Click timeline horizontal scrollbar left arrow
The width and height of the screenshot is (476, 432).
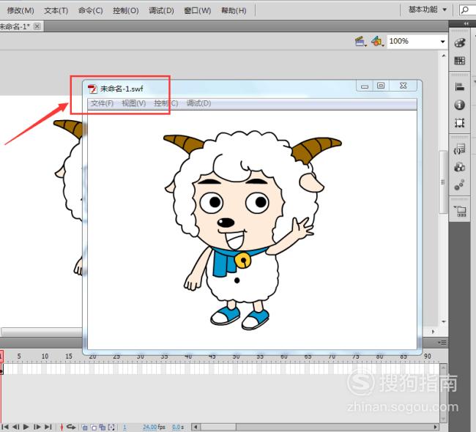[196, 427]
